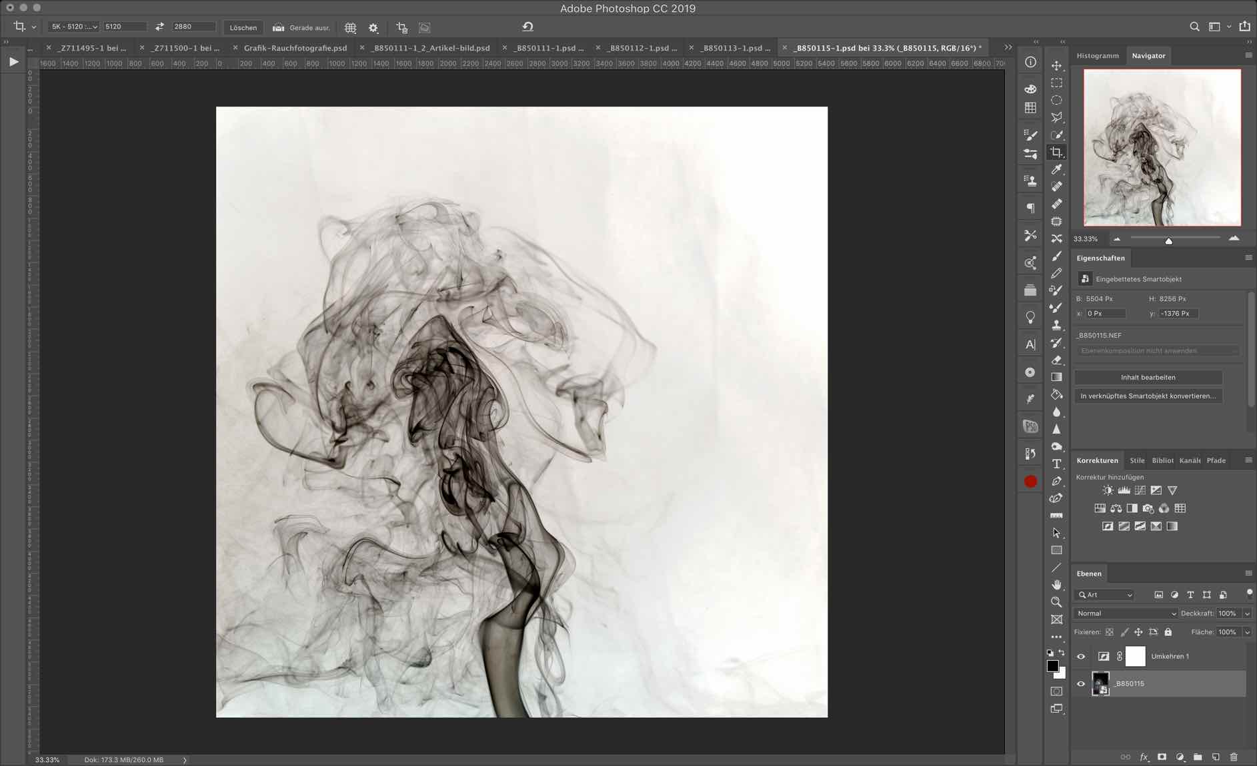1257x766 pixels.
Task: Select the Quick Selection tool
Action: [x=1056, y=135]
